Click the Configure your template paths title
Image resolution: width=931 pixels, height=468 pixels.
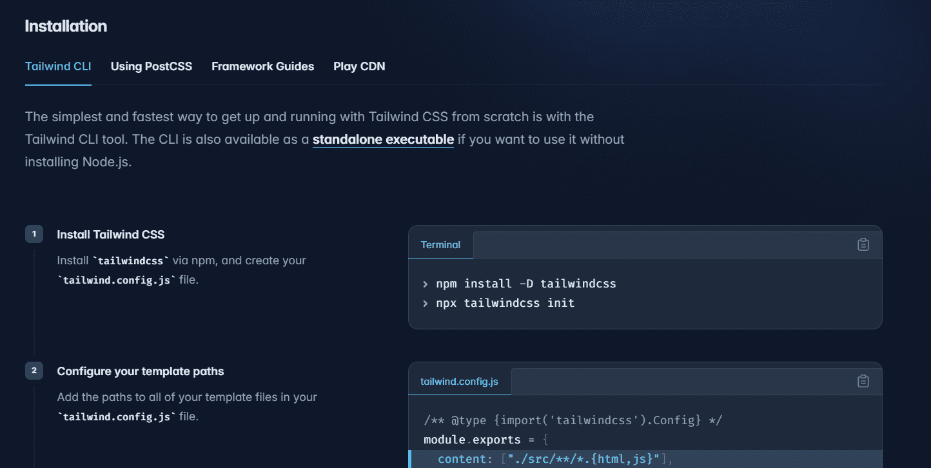point(141,371)
